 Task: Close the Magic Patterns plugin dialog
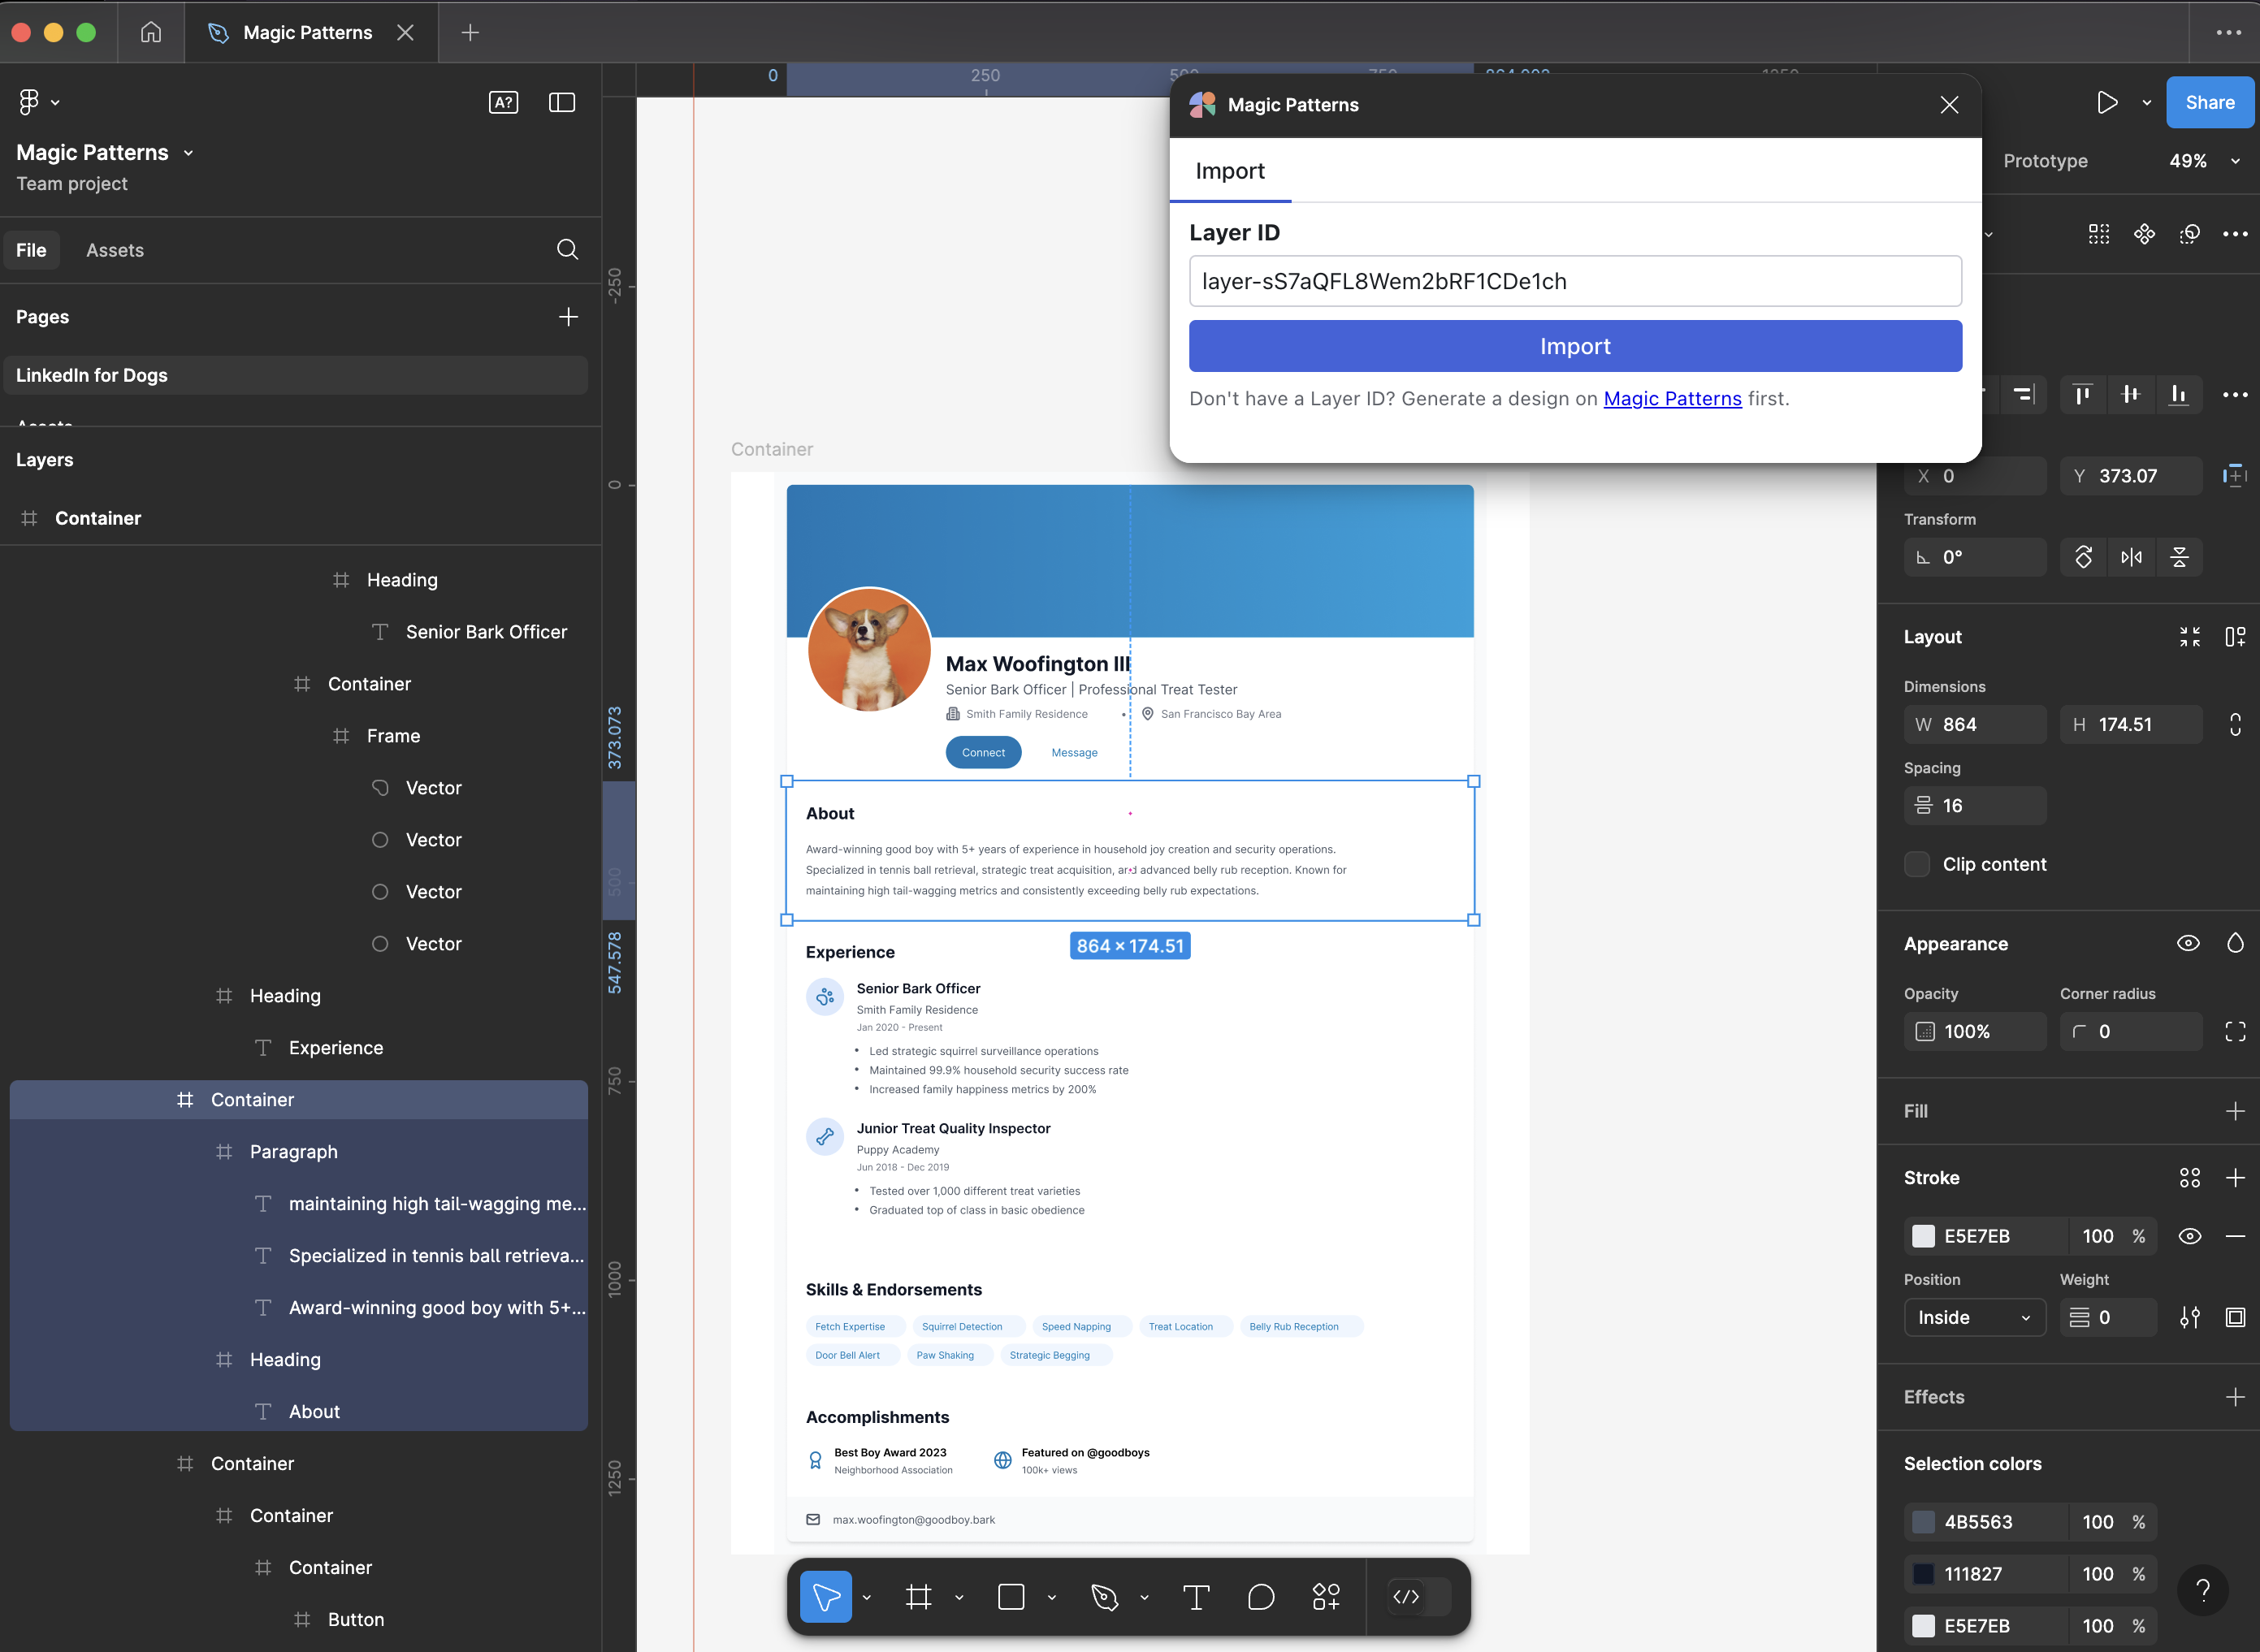click(1948, 105)
